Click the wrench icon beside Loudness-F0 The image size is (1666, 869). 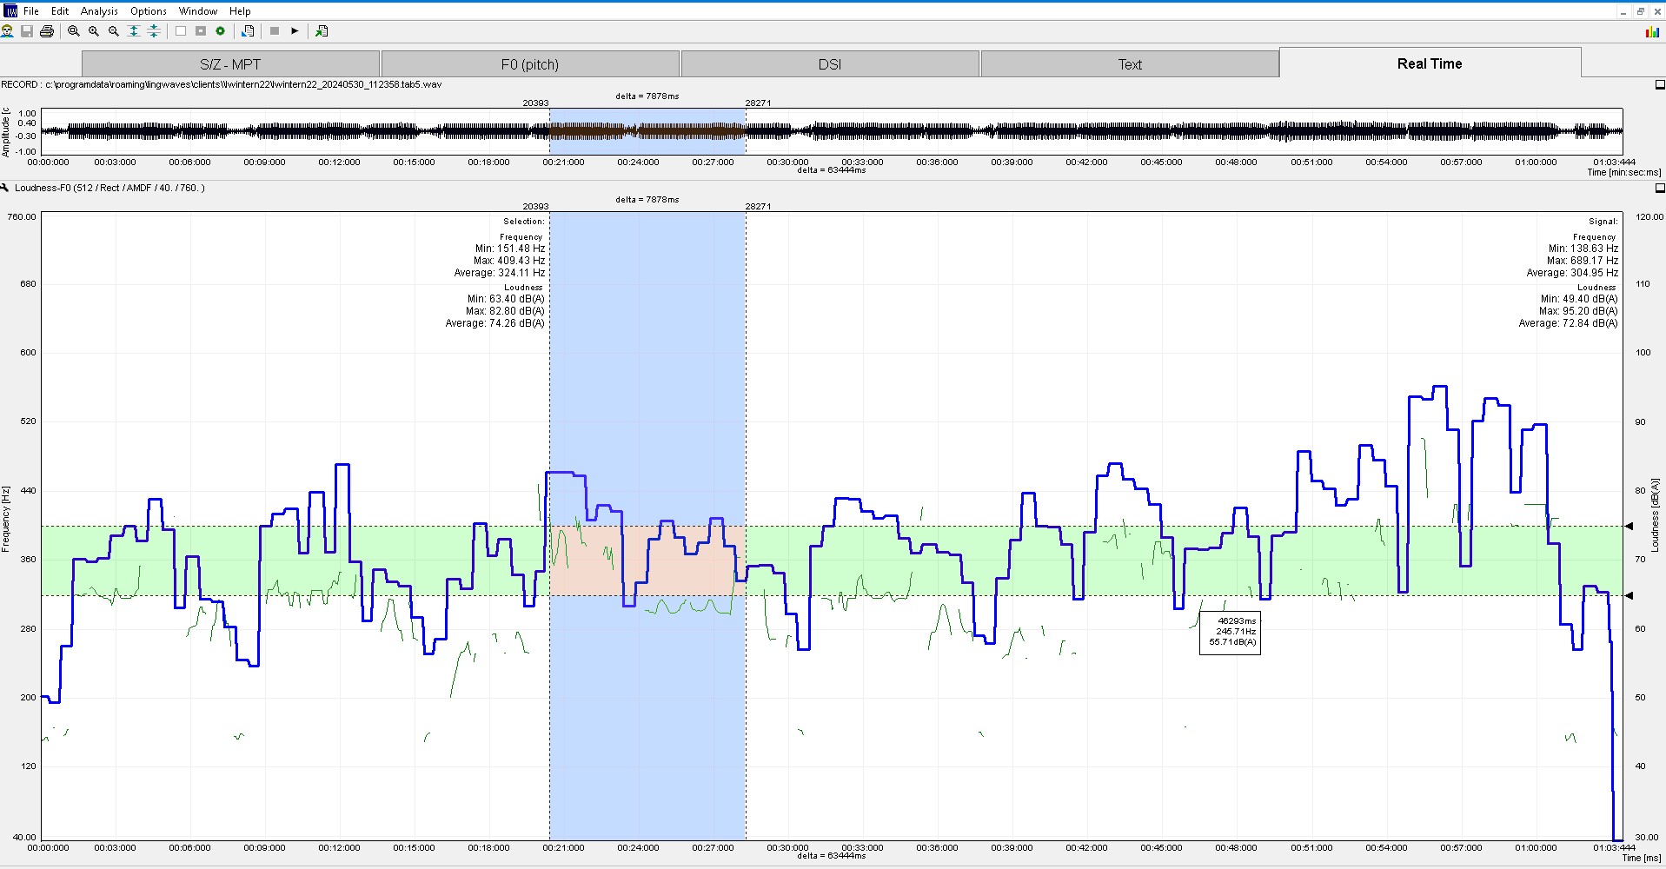(5, 188)
